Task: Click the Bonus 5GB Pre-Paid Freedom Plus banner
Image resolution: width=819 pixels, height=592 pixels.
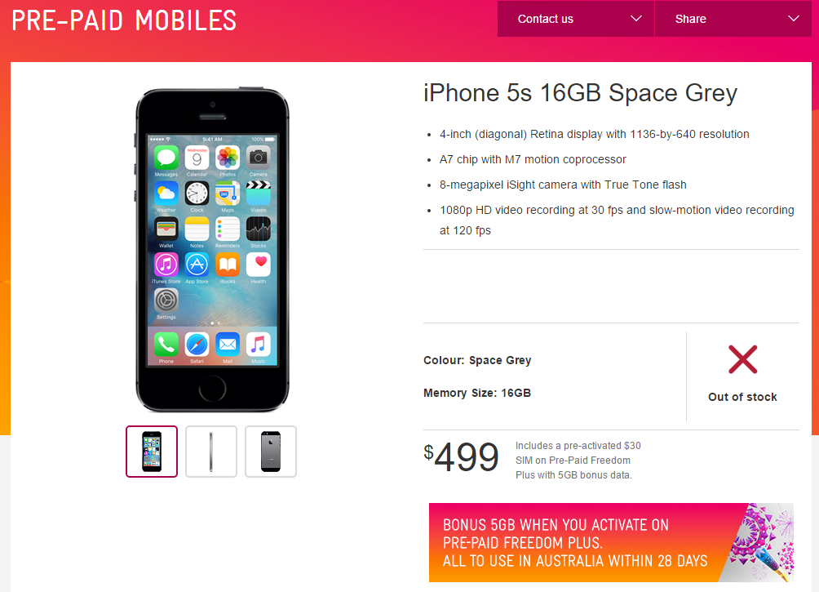Action: [611, 542]
